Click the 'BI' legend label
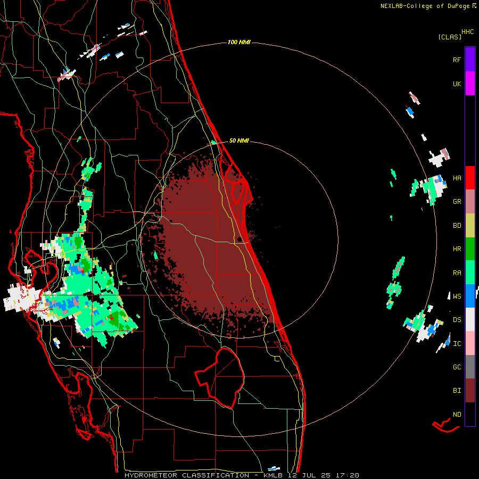 pyautogui.click(x=457, y=391)
